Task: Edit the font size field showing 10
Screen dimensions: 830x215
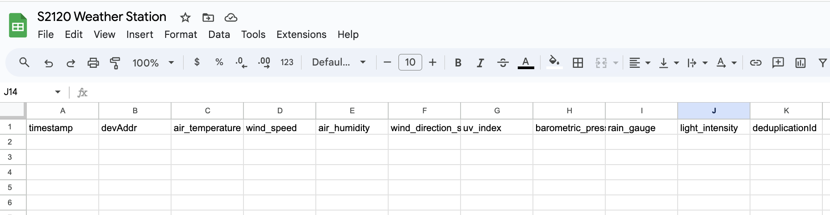Action: coord(410,62)
